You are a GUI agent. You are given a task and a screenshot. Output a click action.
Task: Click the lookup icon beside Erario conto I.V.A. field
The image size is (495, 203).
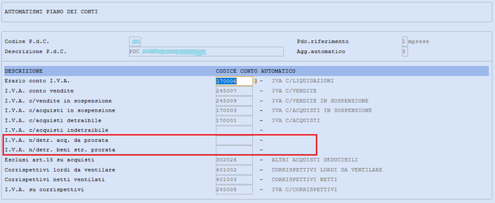tap(255, 81)
